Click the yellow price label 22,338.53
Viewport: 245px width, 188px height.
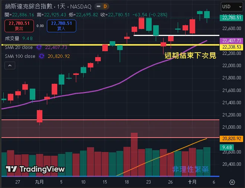click(x=231, y=47)
